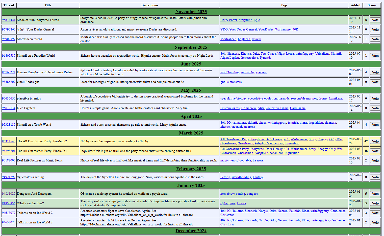Open the necrons tag

pos(249,127)
